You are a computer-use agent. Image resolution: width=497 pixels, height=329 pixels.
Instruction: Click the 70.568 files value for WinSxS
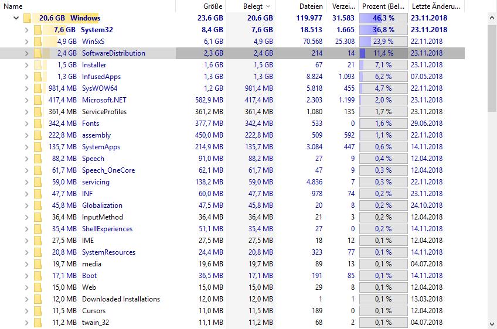pyautogui.click(x=312, y=42)
